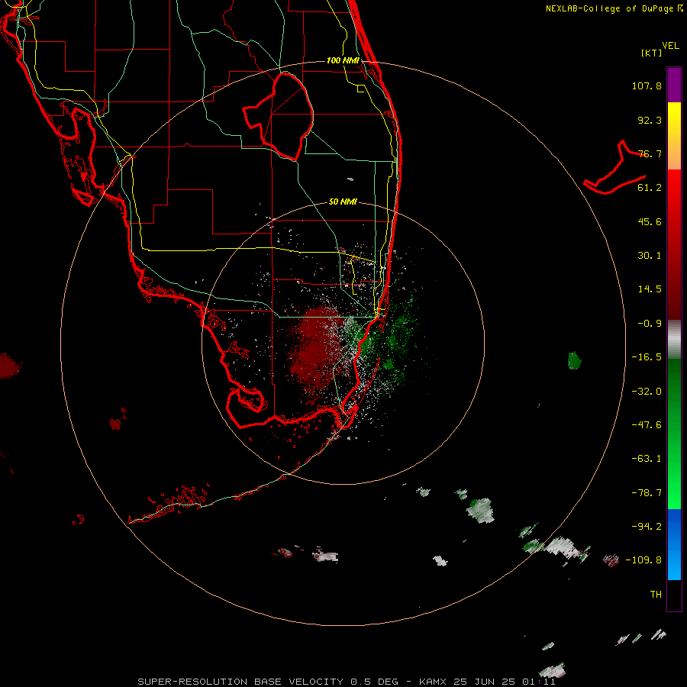The height and width of the screenshot is (687, 687).
Task: Pick the black TH segment of color bar
Action: click(x=674, y=595)
